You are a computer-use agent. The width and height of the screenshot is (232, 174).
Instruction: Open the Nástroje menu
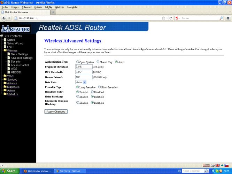point(60,7)
